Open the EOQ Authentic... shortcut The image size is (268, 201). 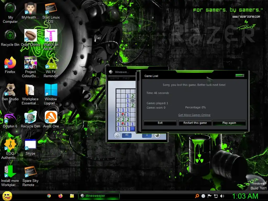10,149
